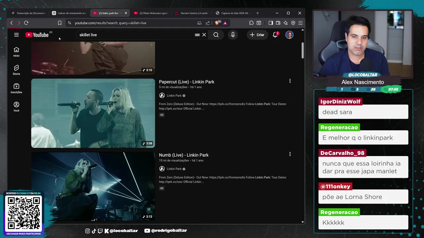Open the cast or media icon in address bar

pos(199,23)
